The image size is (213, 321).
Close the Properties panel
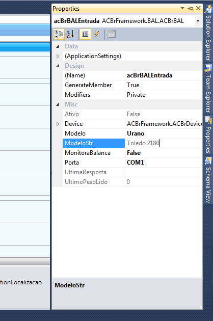(198, 8)
